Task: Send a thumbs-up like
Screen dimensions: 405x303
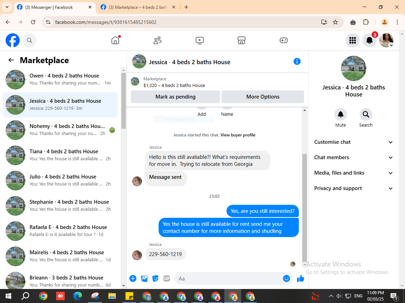Action: point(300,278)
